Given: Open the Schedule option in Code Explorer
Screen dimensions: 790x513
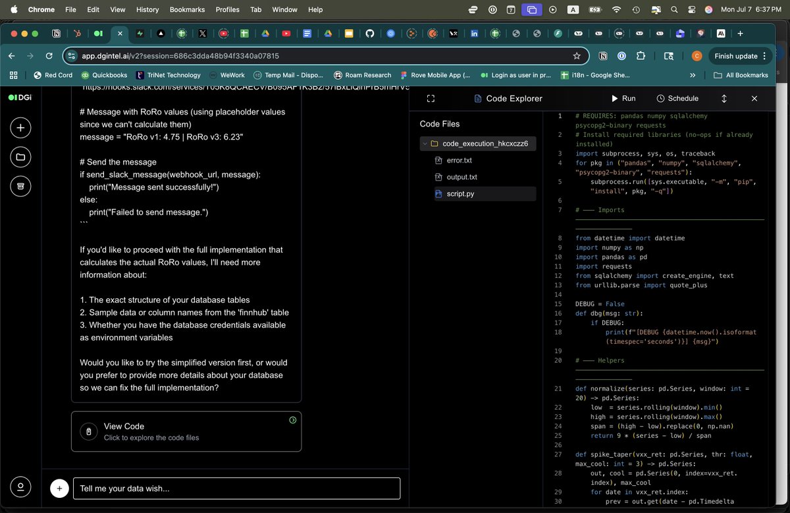Looking at the screenshot, I should tap(677, 98).
